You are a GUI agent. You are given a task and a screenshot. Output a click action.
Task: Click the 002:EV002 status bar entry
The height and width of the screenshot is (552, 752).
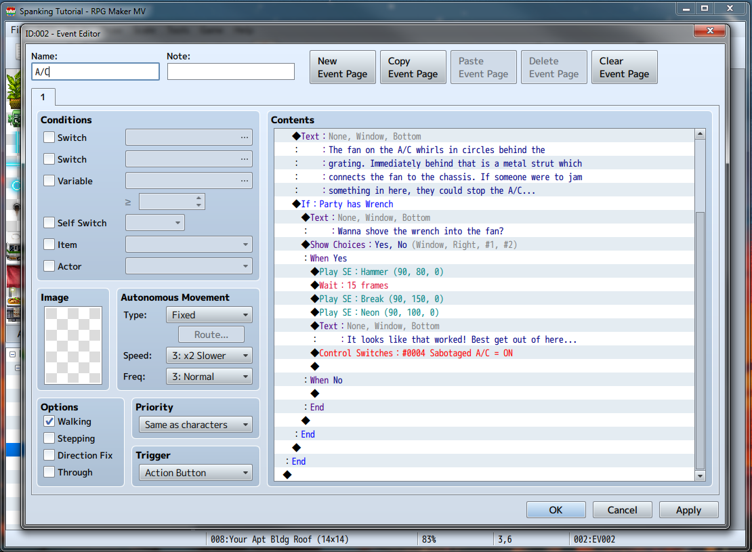594,539
